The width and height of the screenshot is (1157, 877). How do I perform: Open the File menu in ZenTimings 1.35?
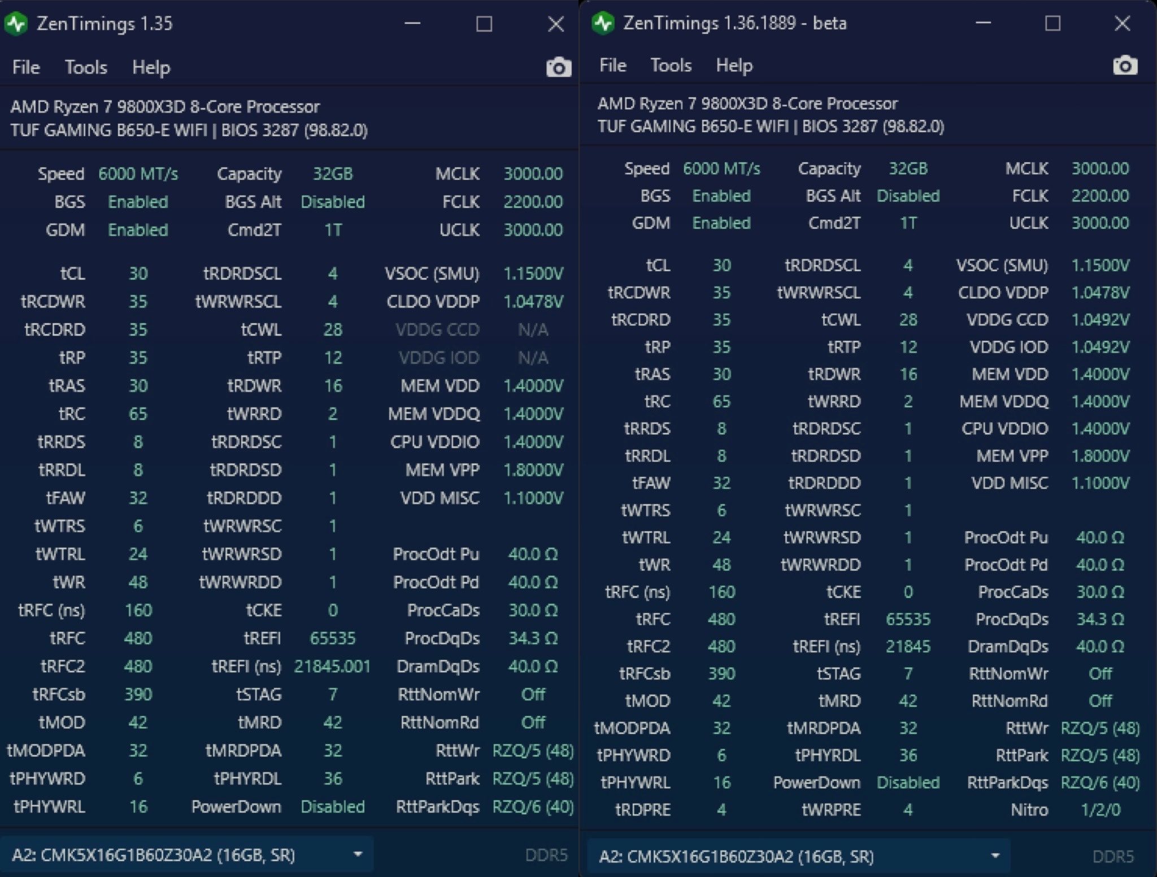(26, 68)
